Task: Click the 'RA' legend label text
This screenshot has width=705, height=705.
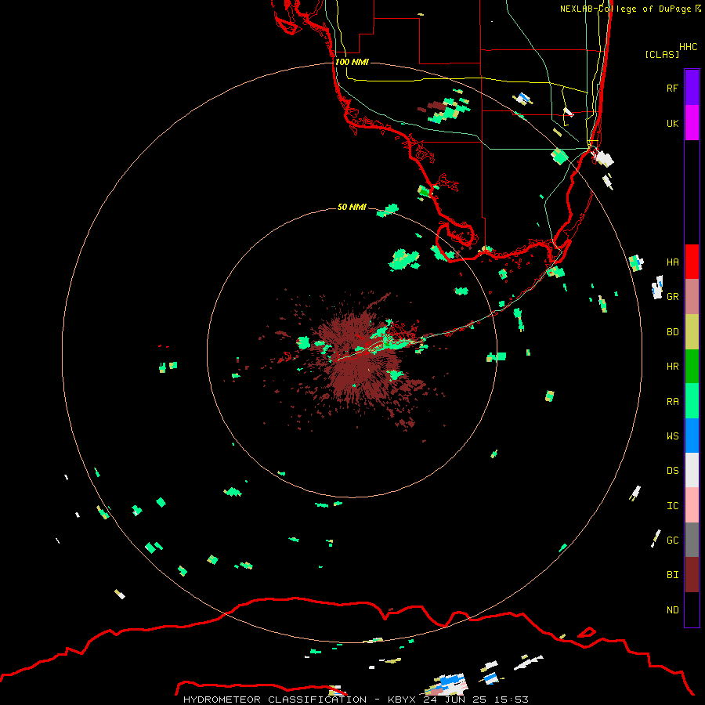Action: coord(672,402)
